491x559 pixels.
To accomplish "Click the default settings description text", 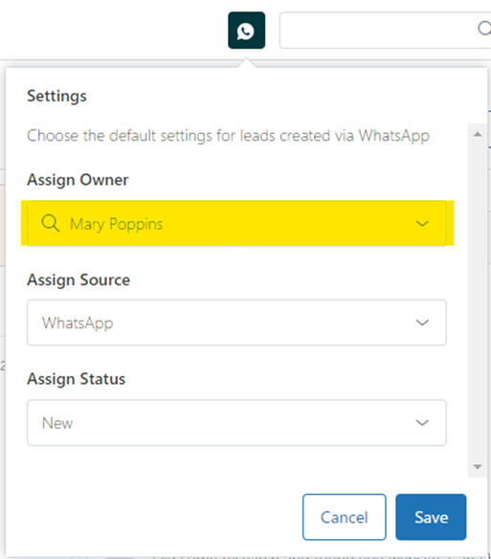I will [x=228, y=136].
